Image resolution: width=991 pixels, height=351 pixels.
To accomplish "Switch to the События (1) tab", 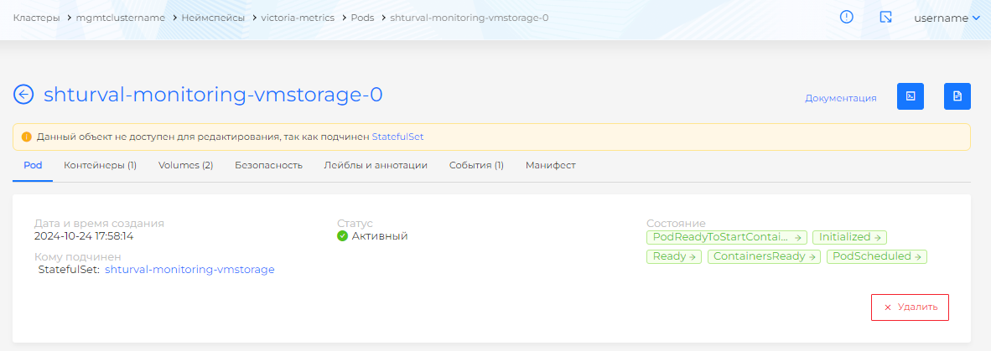I will point(476,165).
